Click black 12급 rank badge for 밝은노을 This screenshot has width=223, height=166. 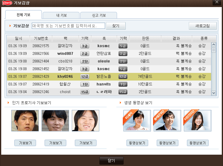123,77
